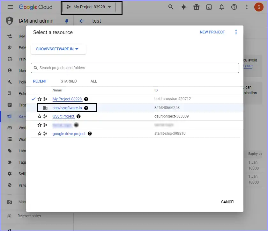
Task: Open the SHOVIVSOFTWARE.IN organization dropdown
Action: pyautogui.click(x=58, y=49)
